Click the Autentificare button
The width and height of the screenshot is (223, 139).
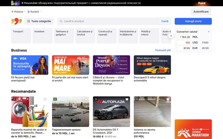tap(201, 12)
